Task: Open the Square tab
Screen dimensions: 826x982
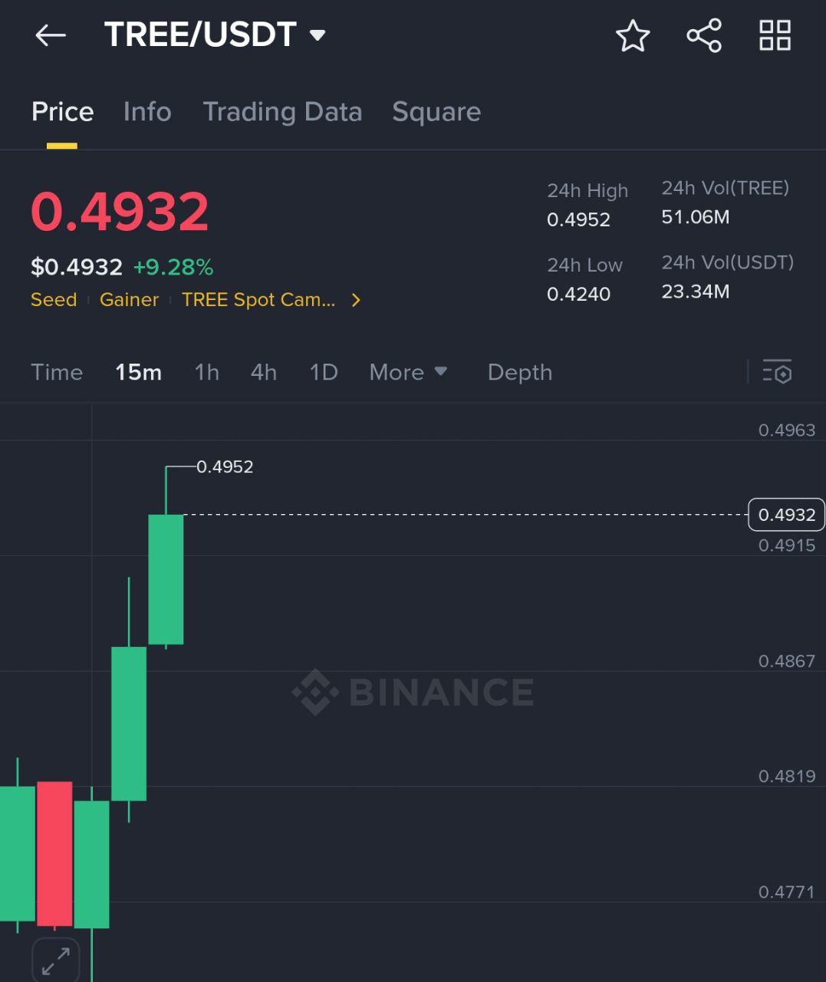Action: click(x=436, y=112)
